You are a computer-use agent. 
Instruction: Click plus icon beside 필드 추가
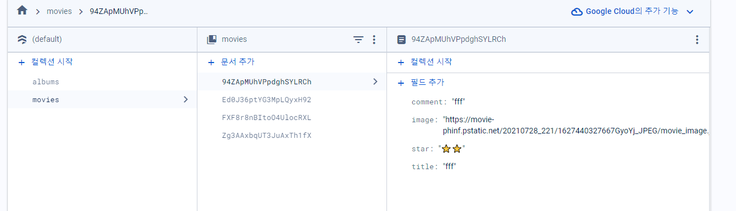[400, 83]
